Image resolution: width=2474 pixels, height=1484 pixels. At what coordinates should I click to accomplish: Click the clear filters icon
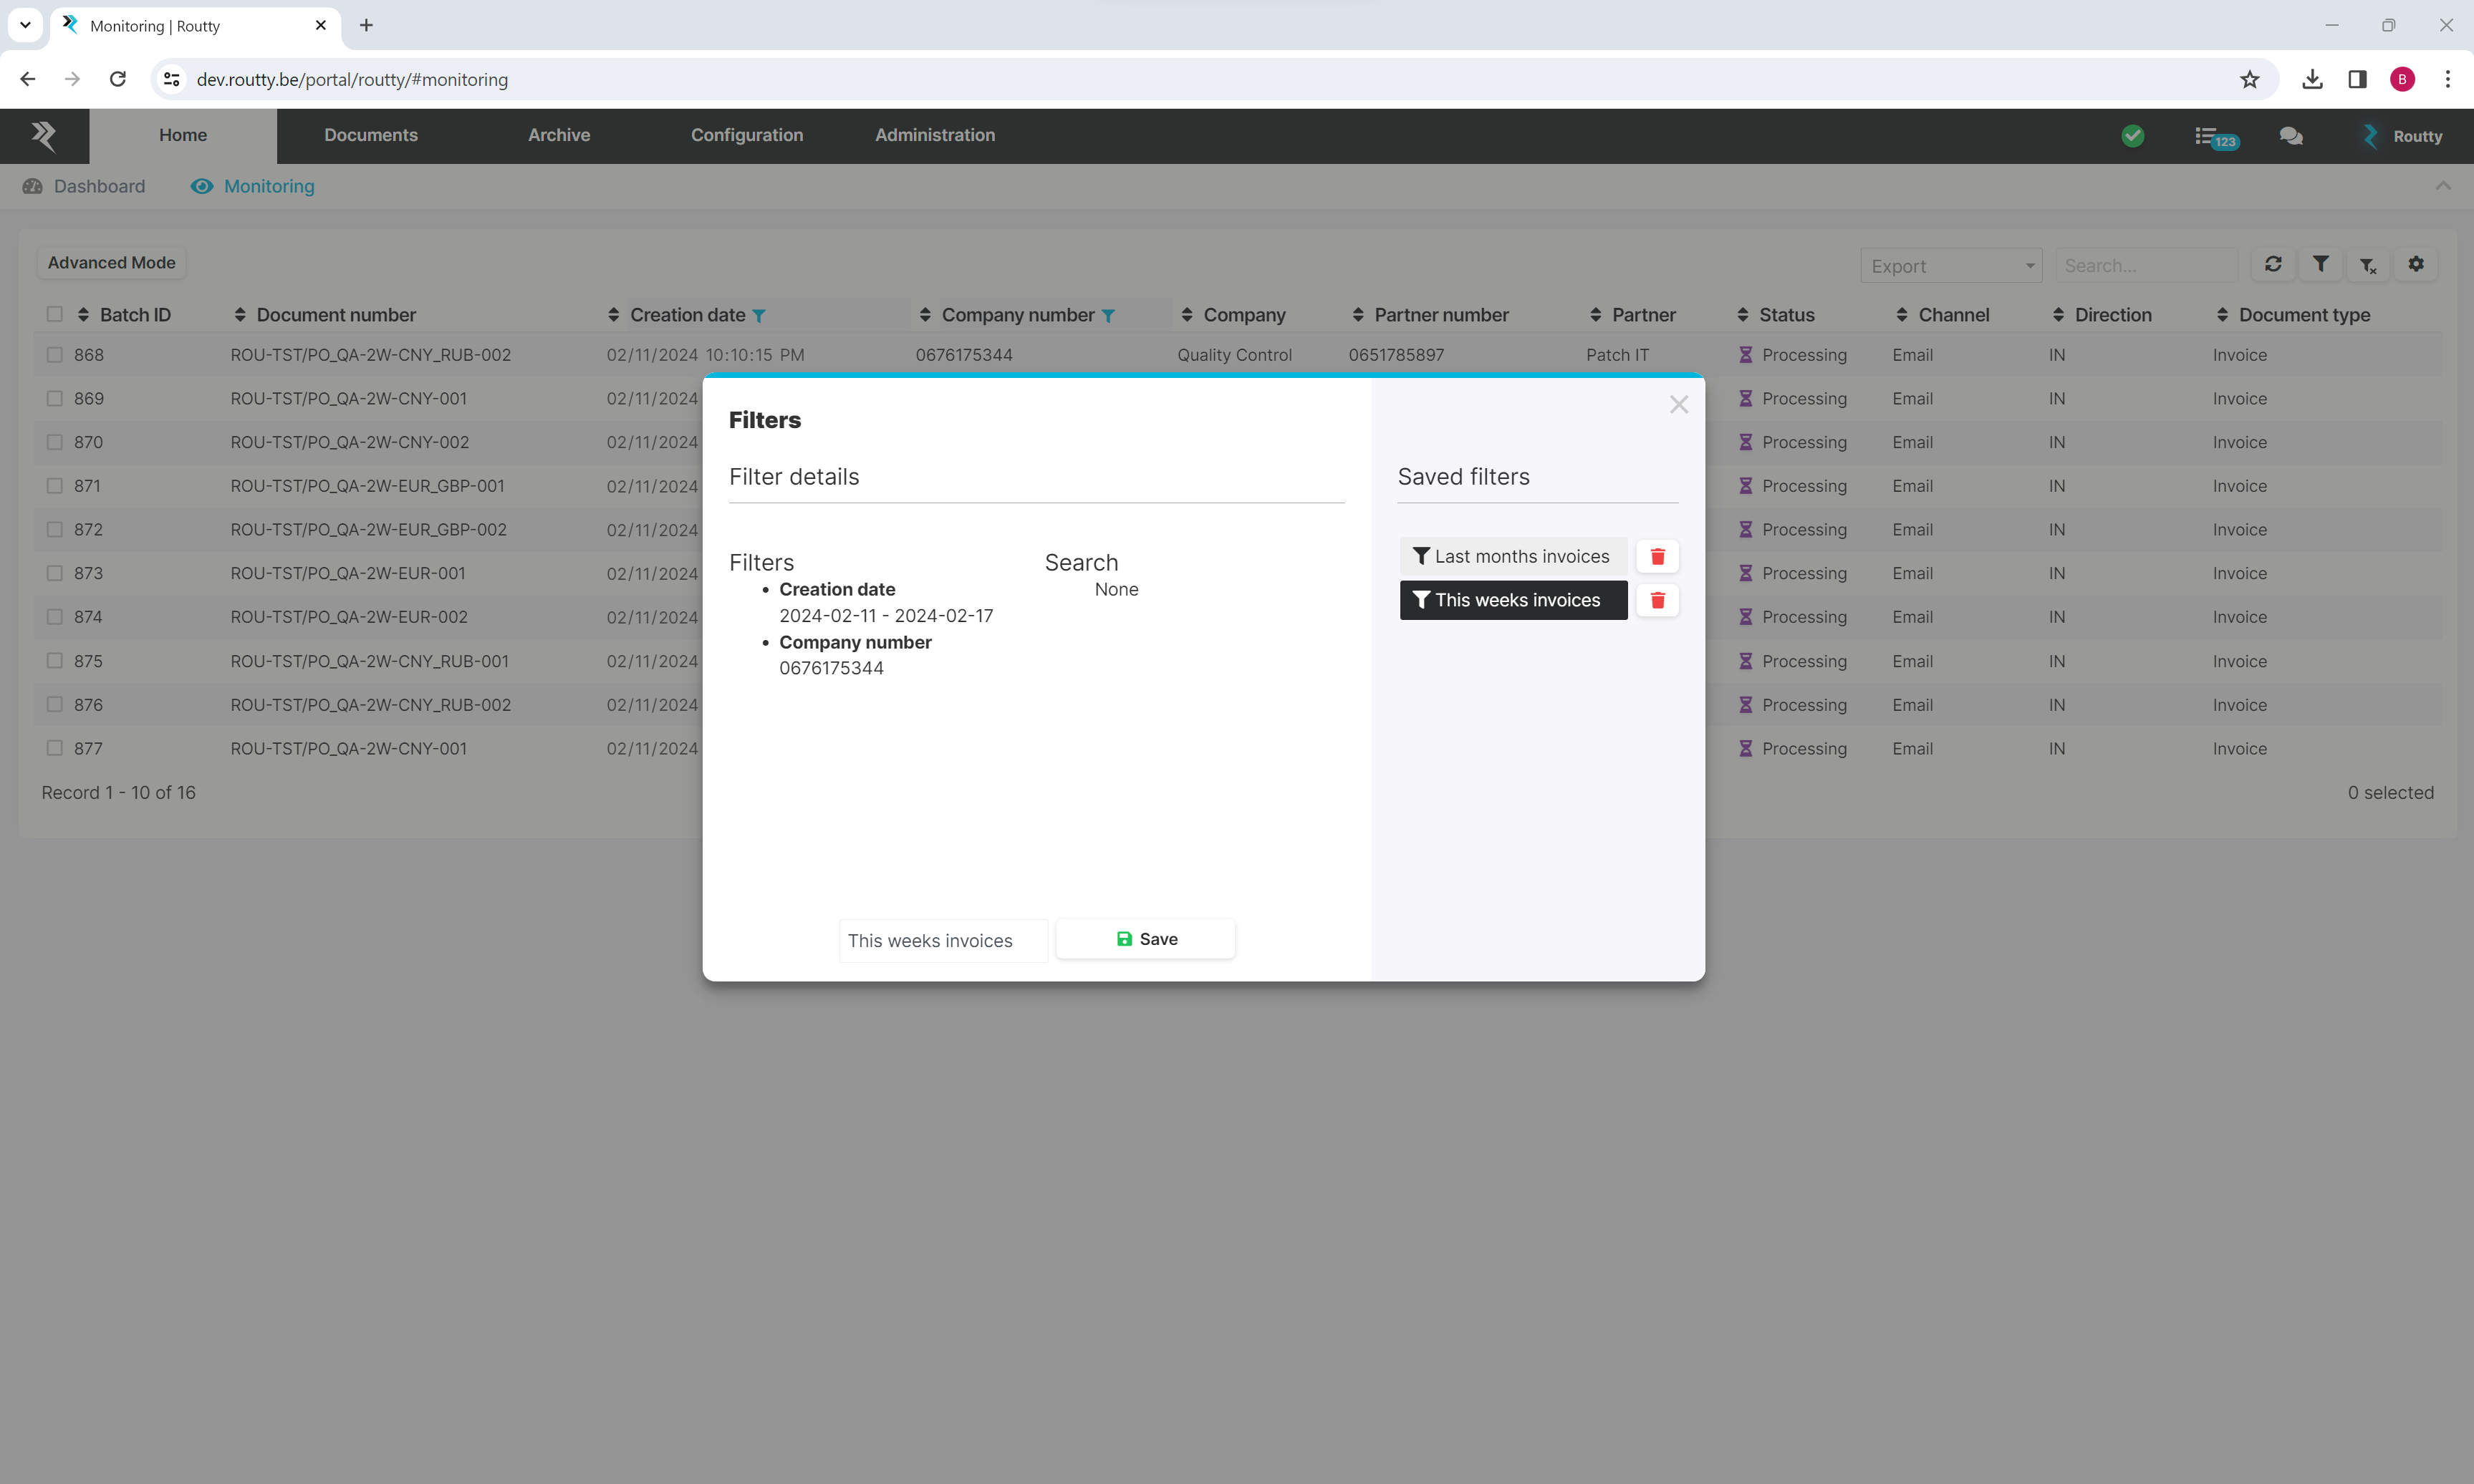click(x=2368, y=264)
